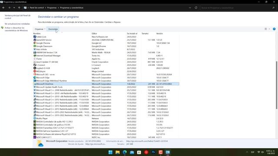This screenshot has height=156, width=278.
Task: Select Visual C++ 2013 Redistributable (x64) row
Action: pos(106,106)
